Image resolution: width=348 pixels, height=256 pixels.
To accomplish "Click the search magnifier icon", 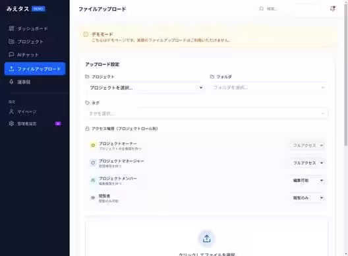I will (262, 9).
